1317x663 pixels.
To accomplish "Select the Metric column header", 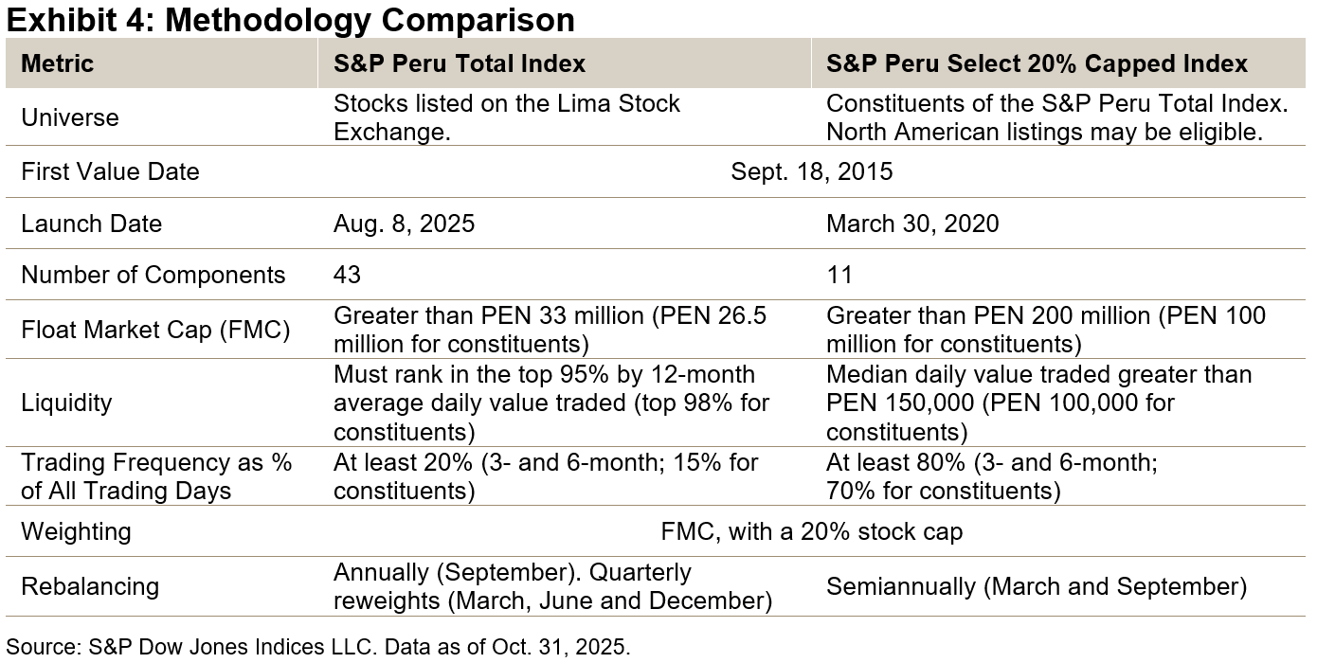I will (57, 63).
